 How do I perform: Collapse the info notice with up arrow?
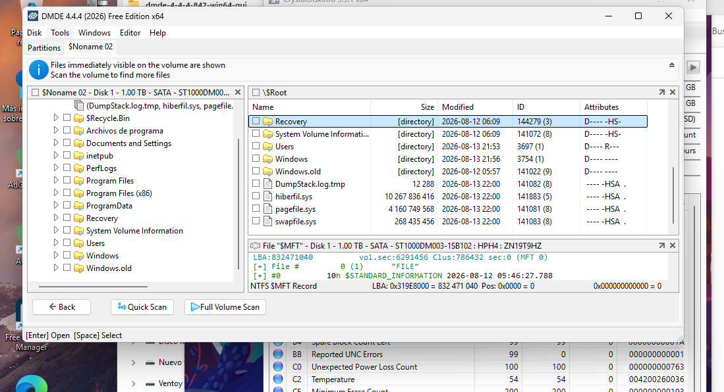[672, 65]
